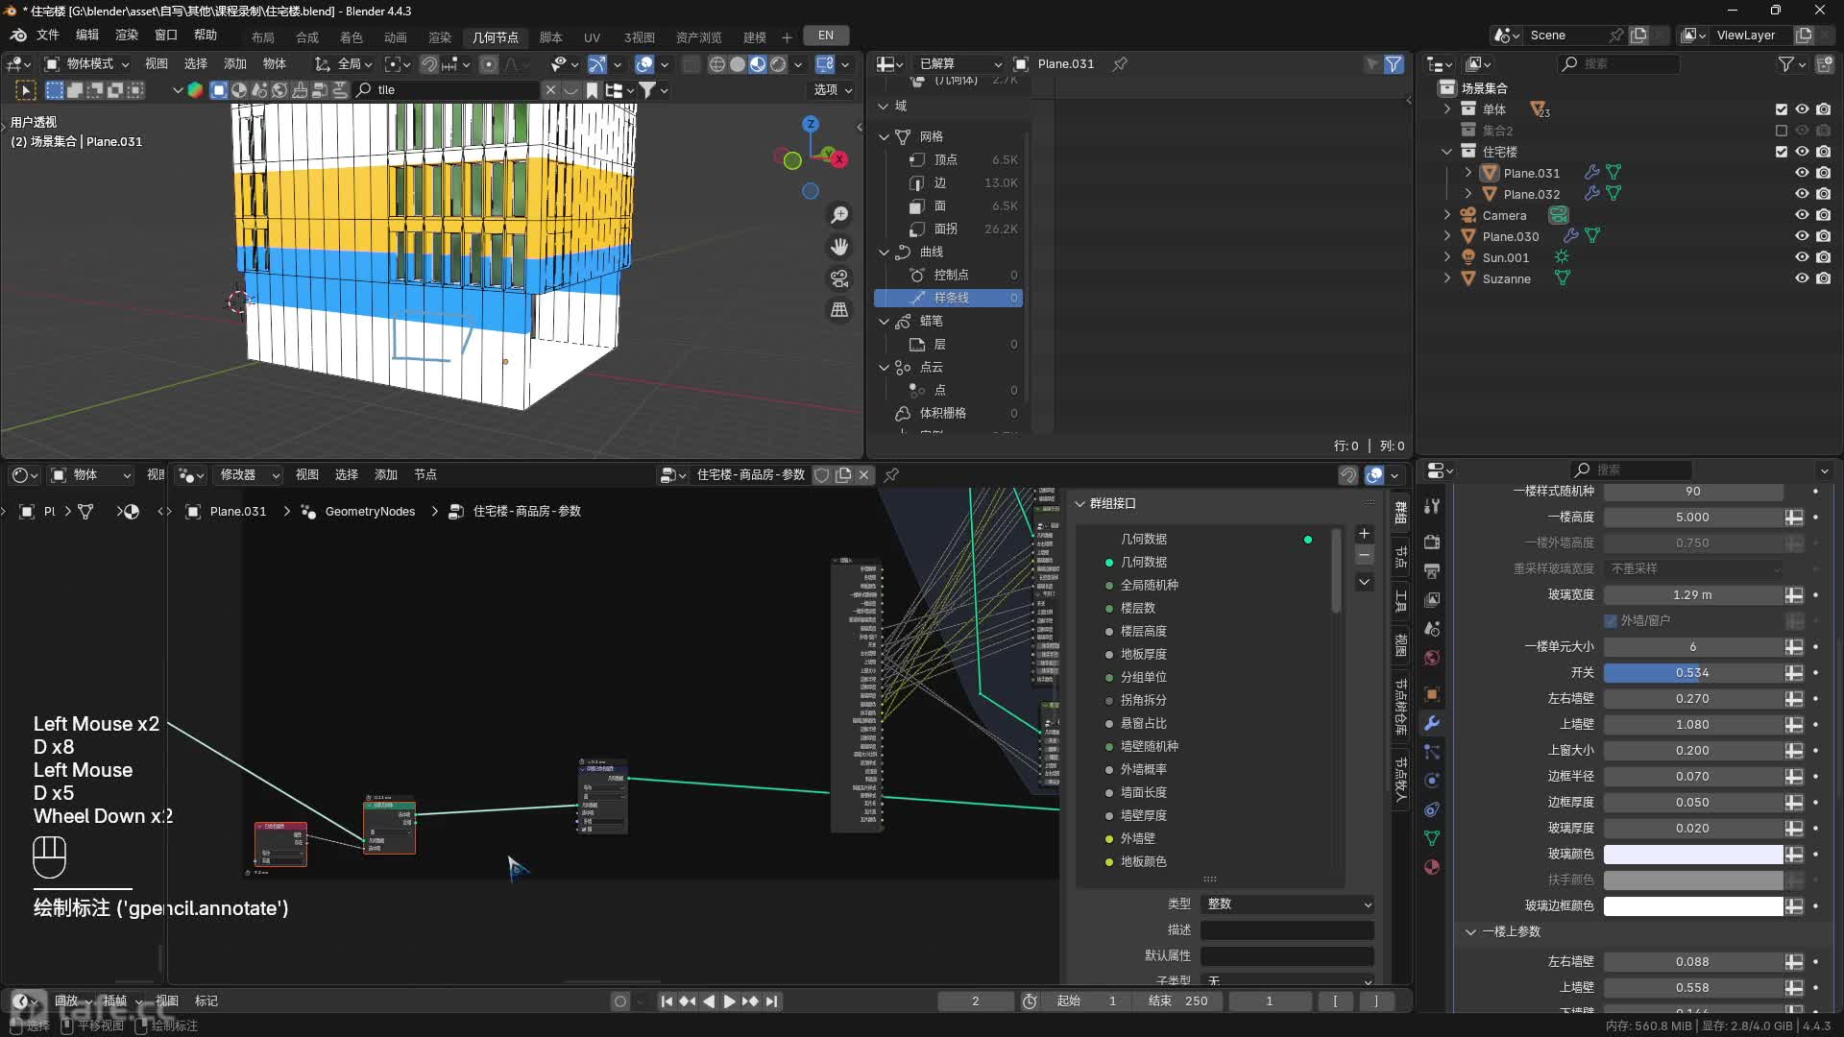Switch perspective/orthographic grid icon
The height and width of the screenshot is (1037, 1844).
[839, 310]
